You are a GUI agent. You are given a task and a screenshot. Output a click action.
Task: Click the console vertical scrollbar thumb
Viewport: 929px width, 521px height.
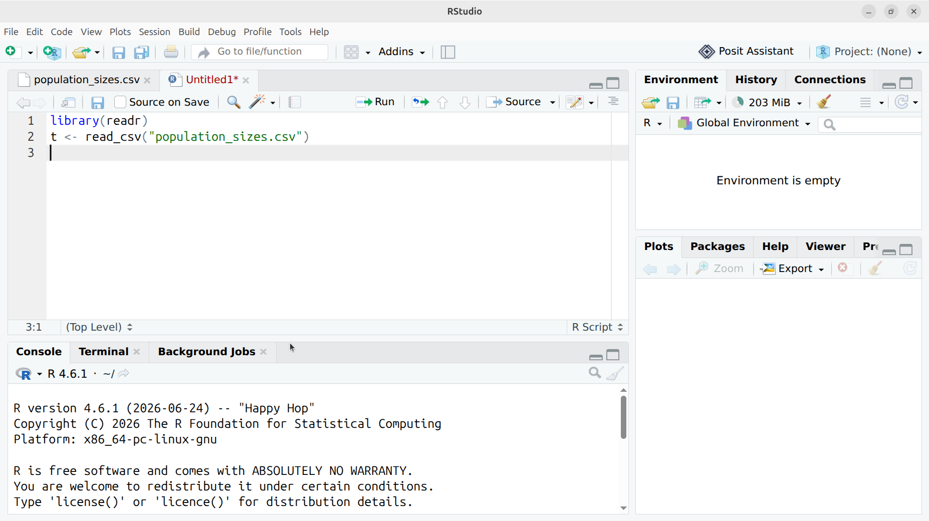[x=623, y=417]
